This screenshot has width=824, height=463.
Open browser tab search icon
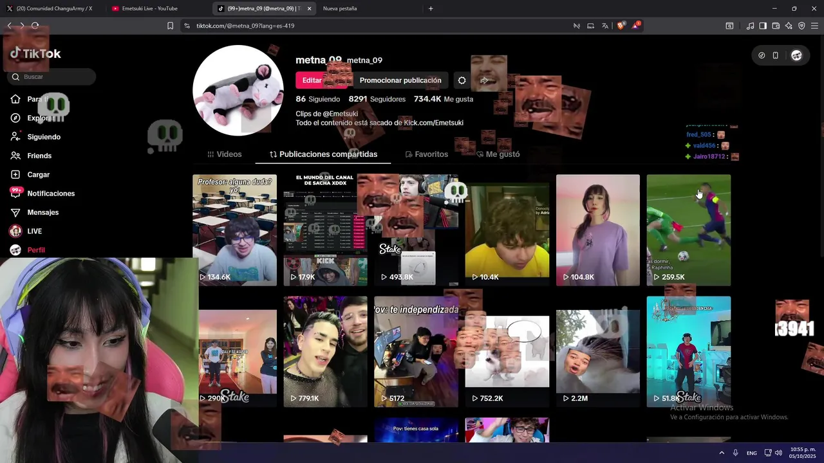pyautogui.click(x=729, y=26)
